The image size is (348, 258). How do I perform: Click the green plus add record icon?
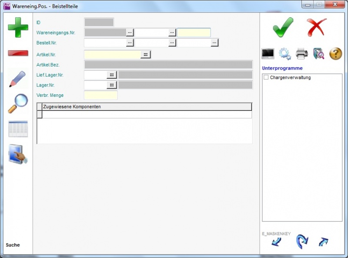(18, 27)
